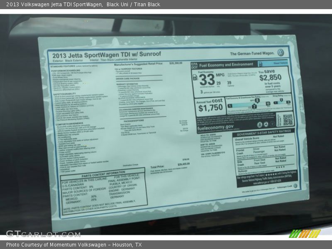Screen dimensions: 332x249
Task: Click 'Exterior: Black Exterior' text
Action: [x=68, y=61]
